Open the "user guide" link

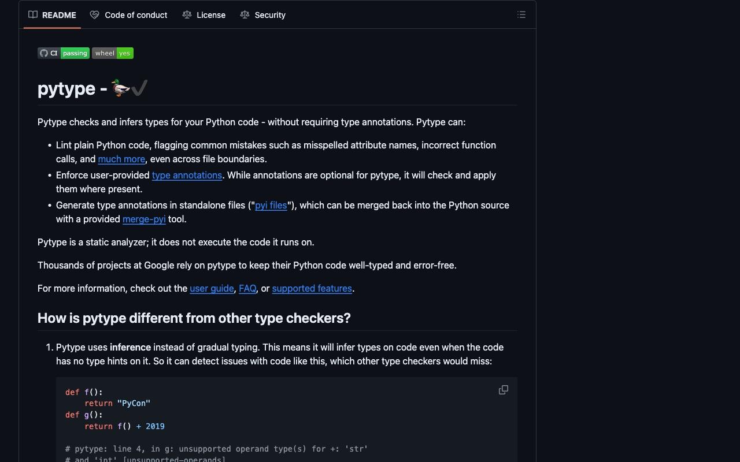212,289
